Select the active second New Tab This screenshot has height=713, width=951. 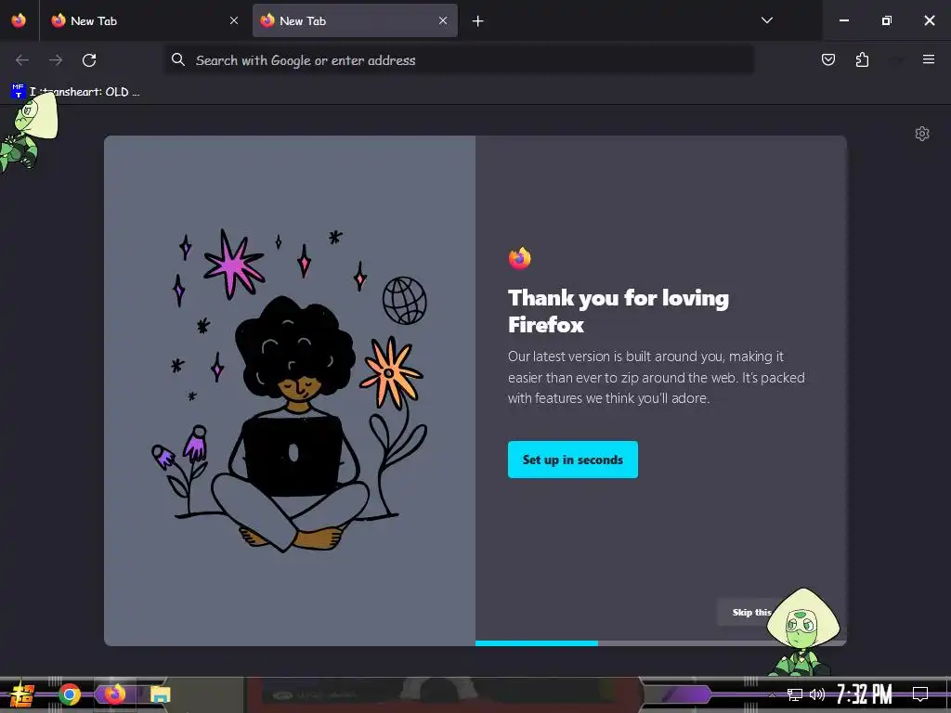pos(355,20)
